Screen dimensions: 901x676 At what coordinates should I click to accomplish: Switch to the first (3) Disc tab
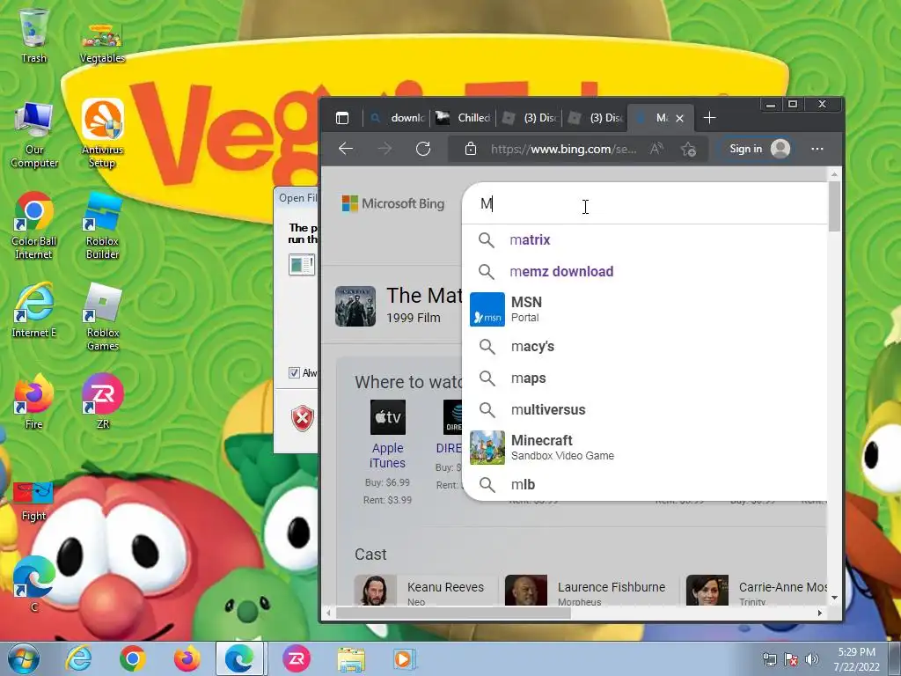tap(530, 118)
